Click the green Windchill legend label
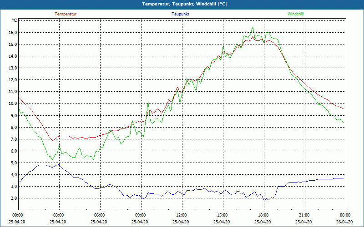 point(295,14)
